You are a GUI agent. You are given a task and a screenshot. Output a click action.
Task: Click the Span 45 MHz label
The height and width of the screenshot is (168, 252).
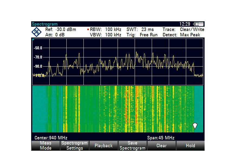click(161, 138)
